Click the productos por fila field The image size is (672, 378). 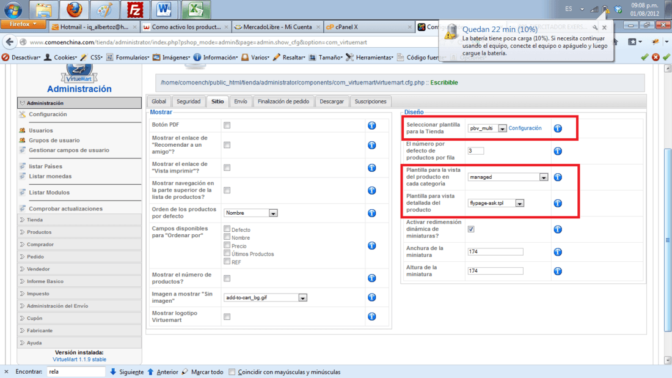tap(476, 150)
